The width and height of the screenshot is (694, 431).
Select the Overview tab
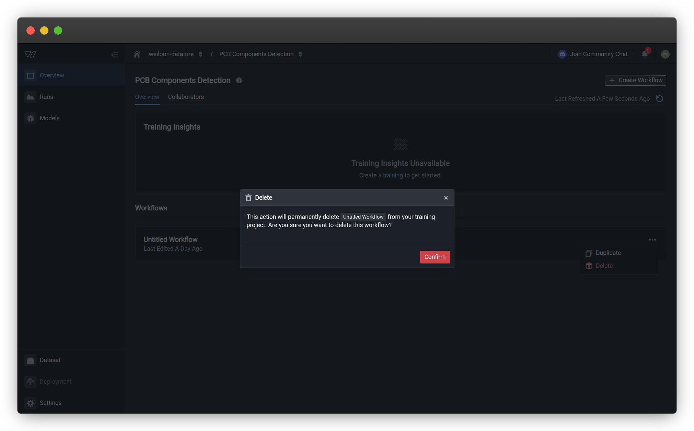[147, 97]
